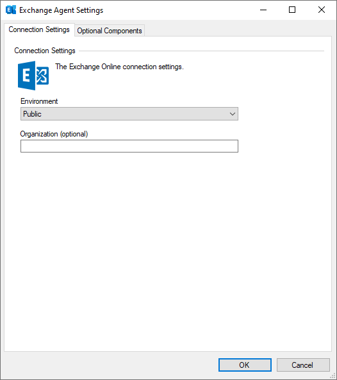Click the Organization (optional) label
Viewport: 337px width, 380px height.
(x=54, y=134)
